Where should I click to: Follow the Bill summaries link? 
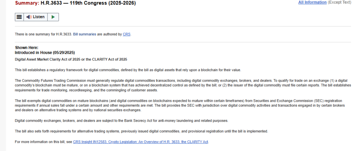(84, 35)
